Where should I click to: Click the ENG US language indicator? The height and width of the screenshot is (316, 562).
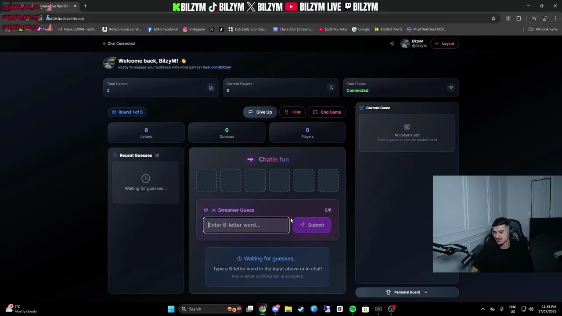[x=513, y=309]
